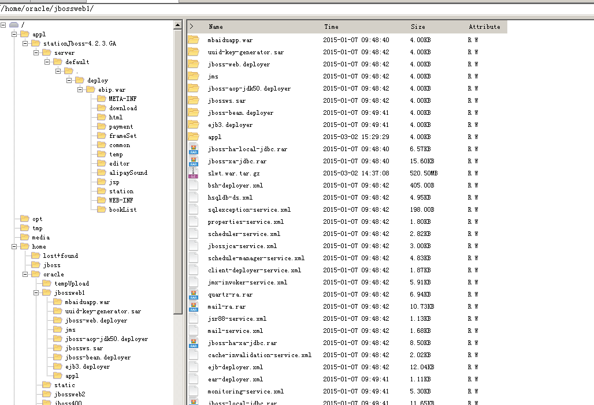Image resolution: width=594 pixels, height=405 pixels.
Task: Click the alipaySound folder icon in tree
Action: 102,172
